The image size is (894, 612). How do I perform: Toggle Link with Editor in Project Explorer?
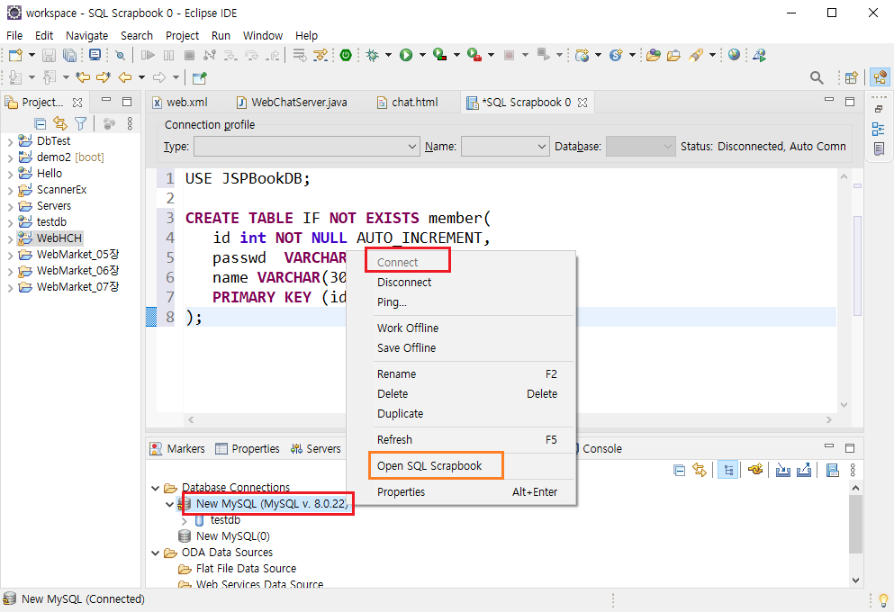[x=60, y=123]
